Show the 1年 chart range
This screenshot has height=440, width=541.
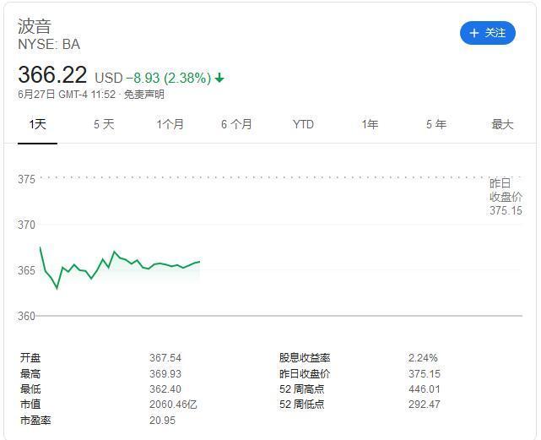(370, 124)
